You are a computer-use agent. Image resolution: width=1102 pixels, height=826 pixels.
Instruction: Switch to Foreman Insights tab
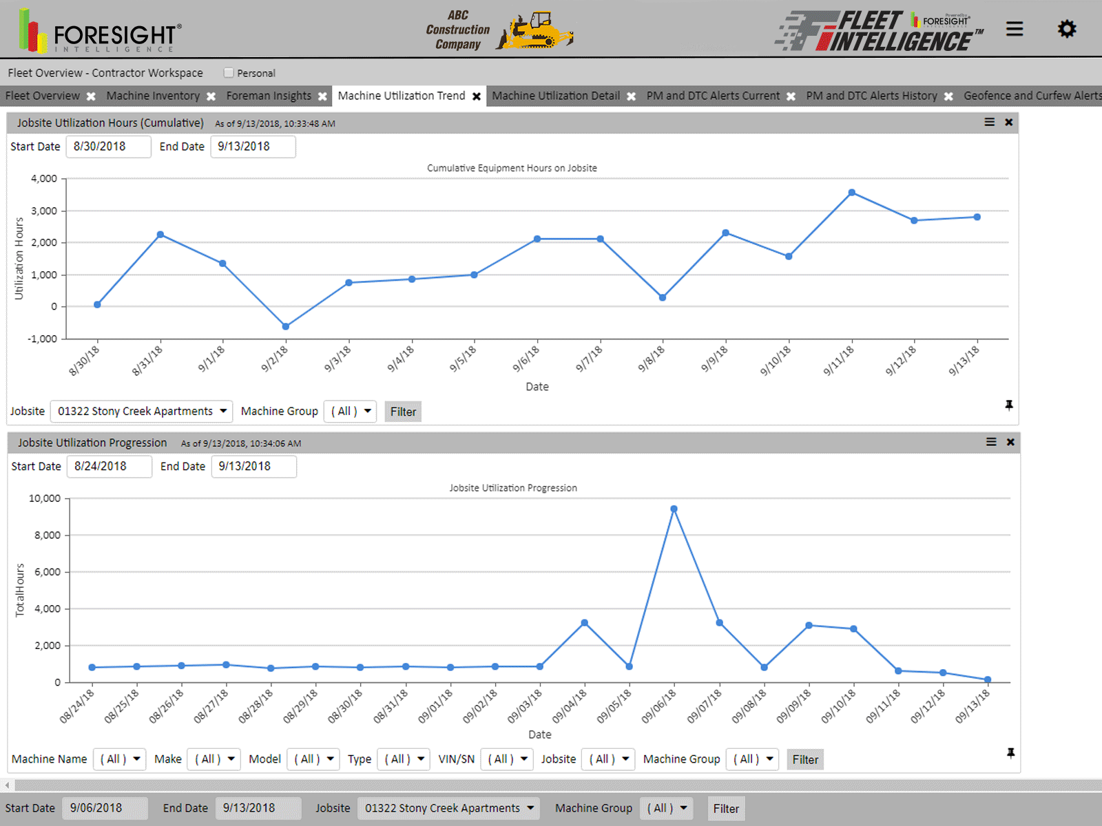pos(269,96)
